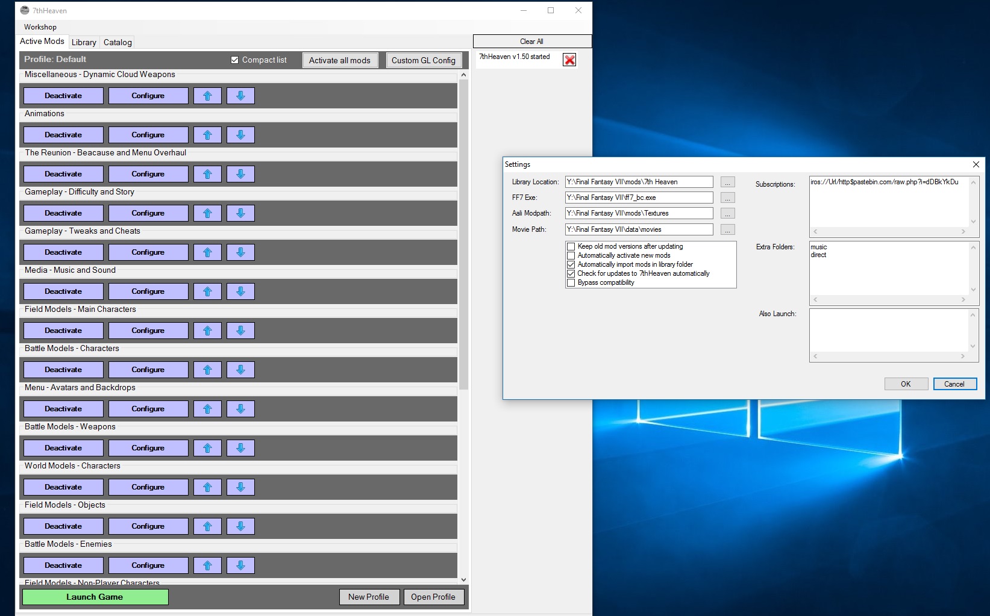Configure Media Music and Sound mod
990x616 pixels.
coord(148,291)
